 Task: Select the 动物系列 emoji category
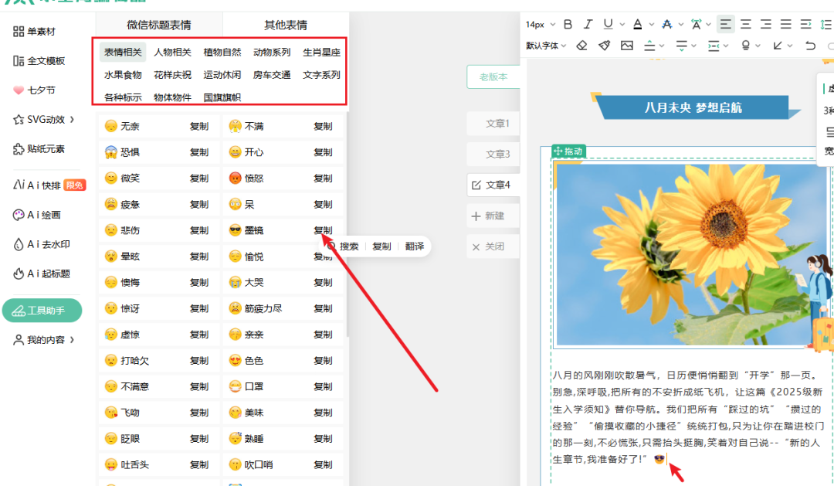tap(272, 53)
